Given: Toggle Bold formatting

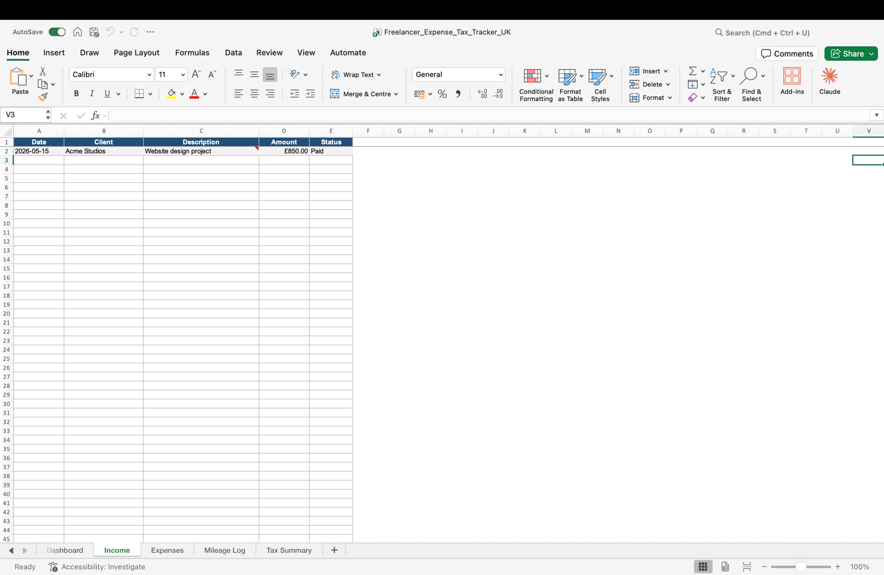Looking at the screenshot, I should coord(76,94).
